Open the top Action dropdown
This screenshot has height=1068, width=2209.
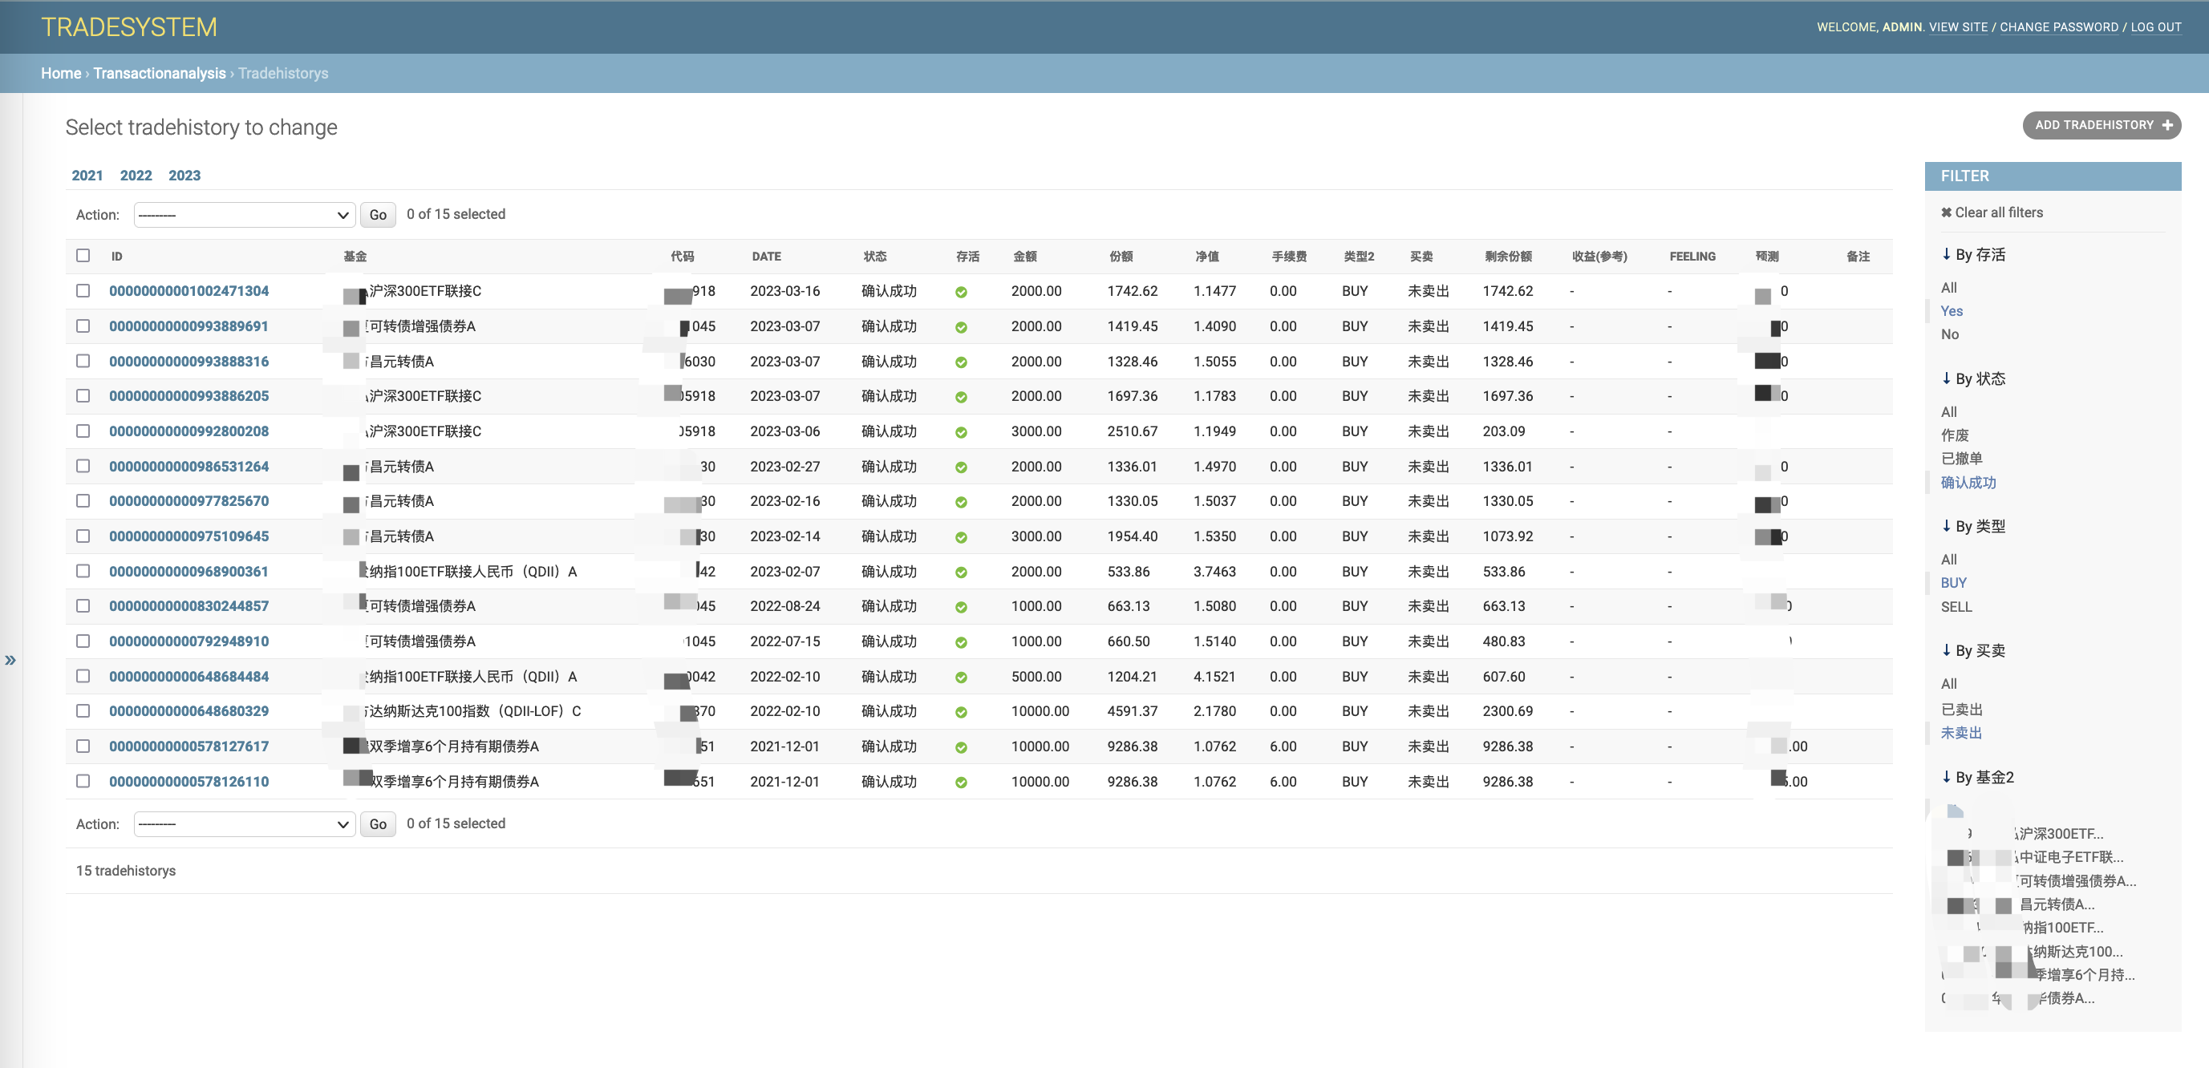click(245, 215)
